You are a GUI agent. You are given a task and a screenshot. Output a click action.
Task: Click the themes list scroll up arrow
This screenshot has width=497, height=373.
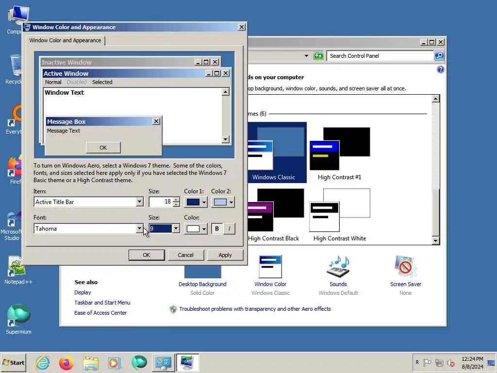[435, 99]
